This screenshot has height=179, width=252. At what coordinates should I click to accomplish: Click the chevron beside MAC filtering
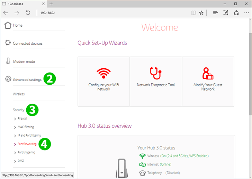point(15,127)
